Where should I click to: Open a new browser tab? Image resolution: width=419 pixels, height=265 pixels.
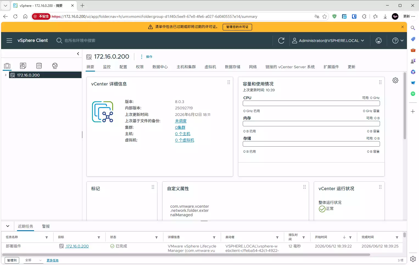pos(82,5)
